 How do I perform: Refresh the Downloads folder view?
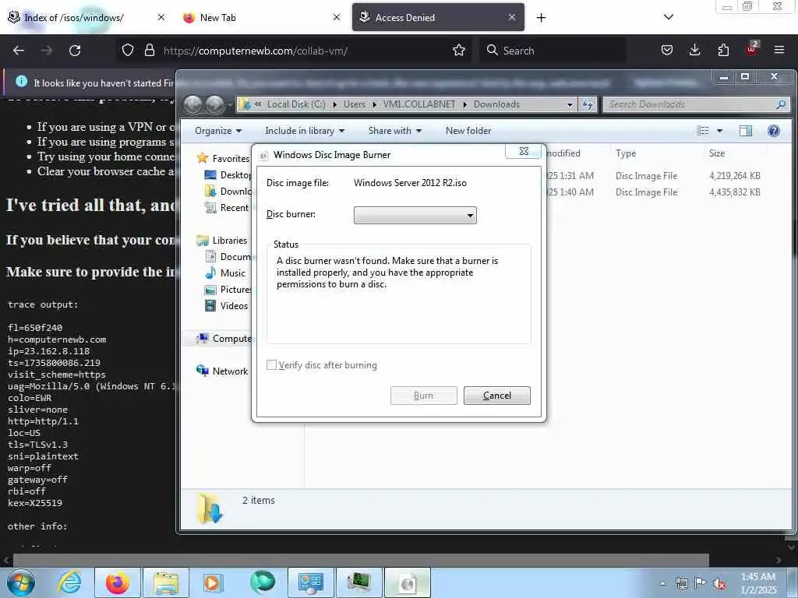pyautogui.click(x=588, y=104)
